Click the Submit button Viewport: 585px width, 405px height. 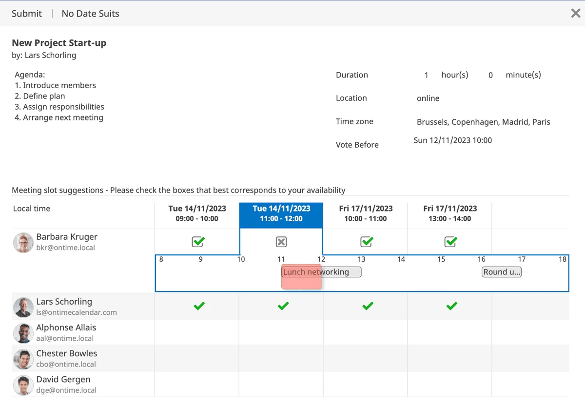click(27, 14)
